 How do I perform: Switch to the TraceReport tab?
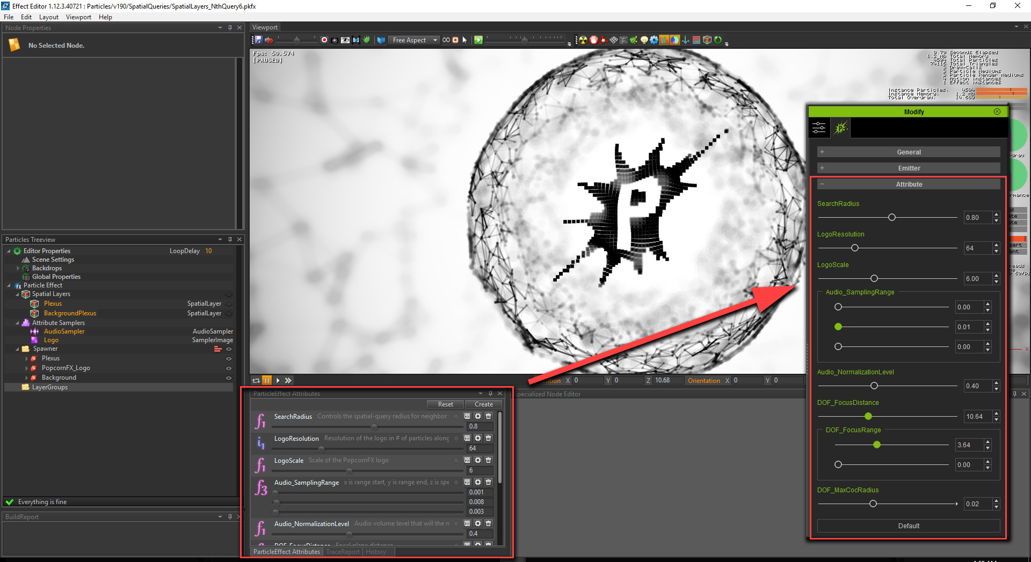pyautogui.click(x=343, y=552)
